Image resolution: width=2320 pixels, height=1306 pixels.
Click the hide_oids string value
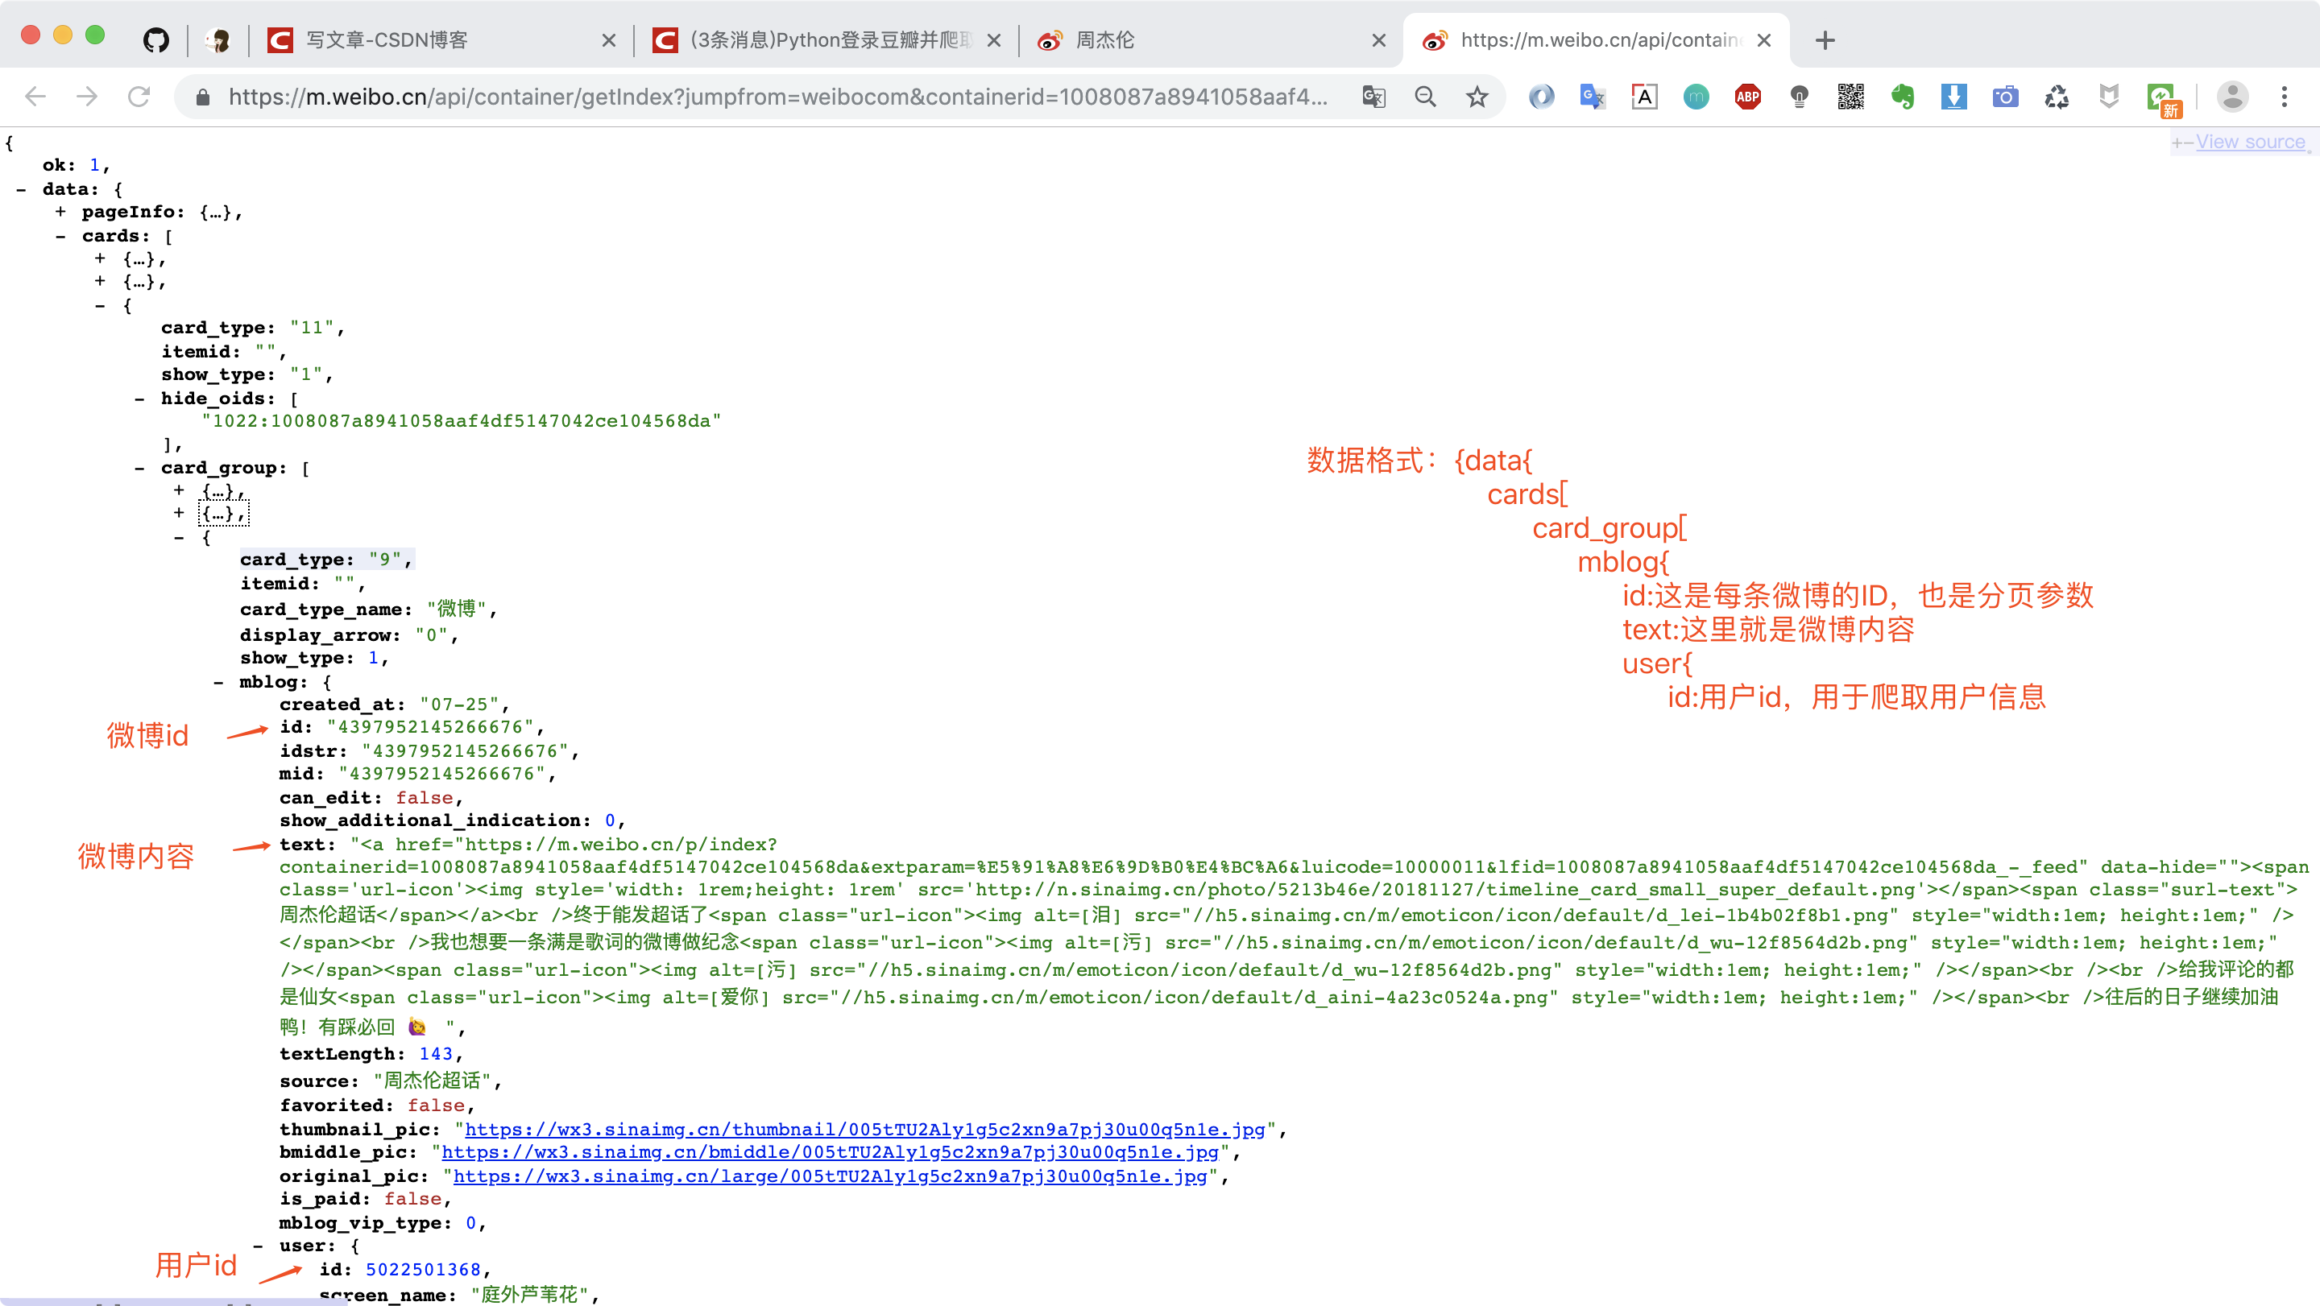pos(461,420)
